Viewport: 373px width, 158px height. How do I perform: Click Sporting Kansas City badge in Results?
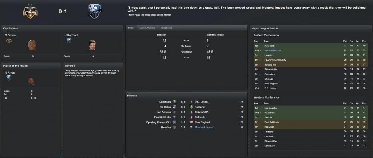tap(174, 122)
